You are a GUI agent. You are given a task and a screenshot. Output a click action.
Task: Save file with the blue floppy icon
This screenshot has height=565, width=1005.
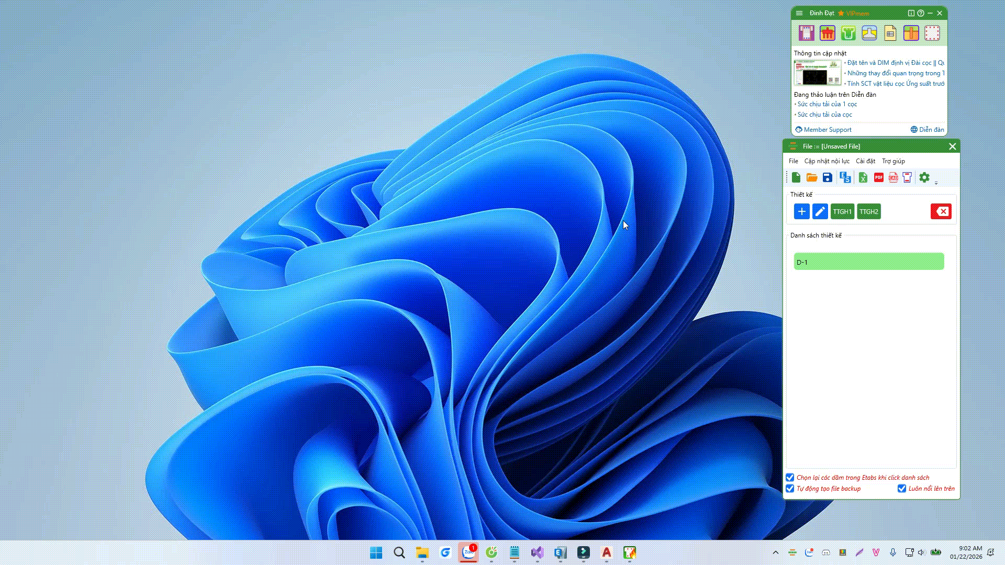(x=827, y=178)
